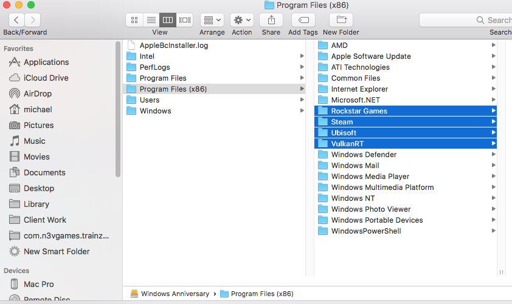The width and height of the screenshot is (512, 304).
Task: Switch to column view
Action: (168, 20)
